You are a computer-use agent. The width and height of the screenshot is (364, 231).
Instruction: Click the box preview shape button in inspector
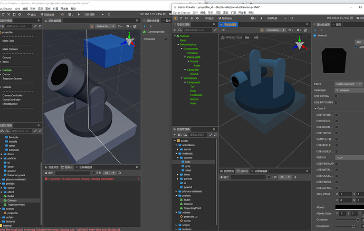pyautogui.click(x=359, y=42)
